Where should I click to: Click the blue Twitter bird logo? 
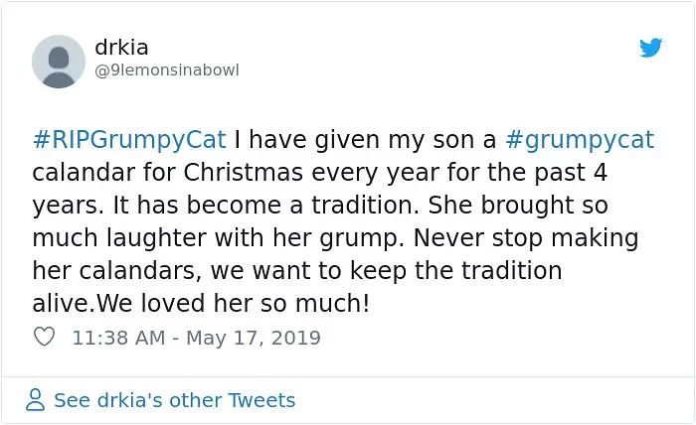coord(650,48)
